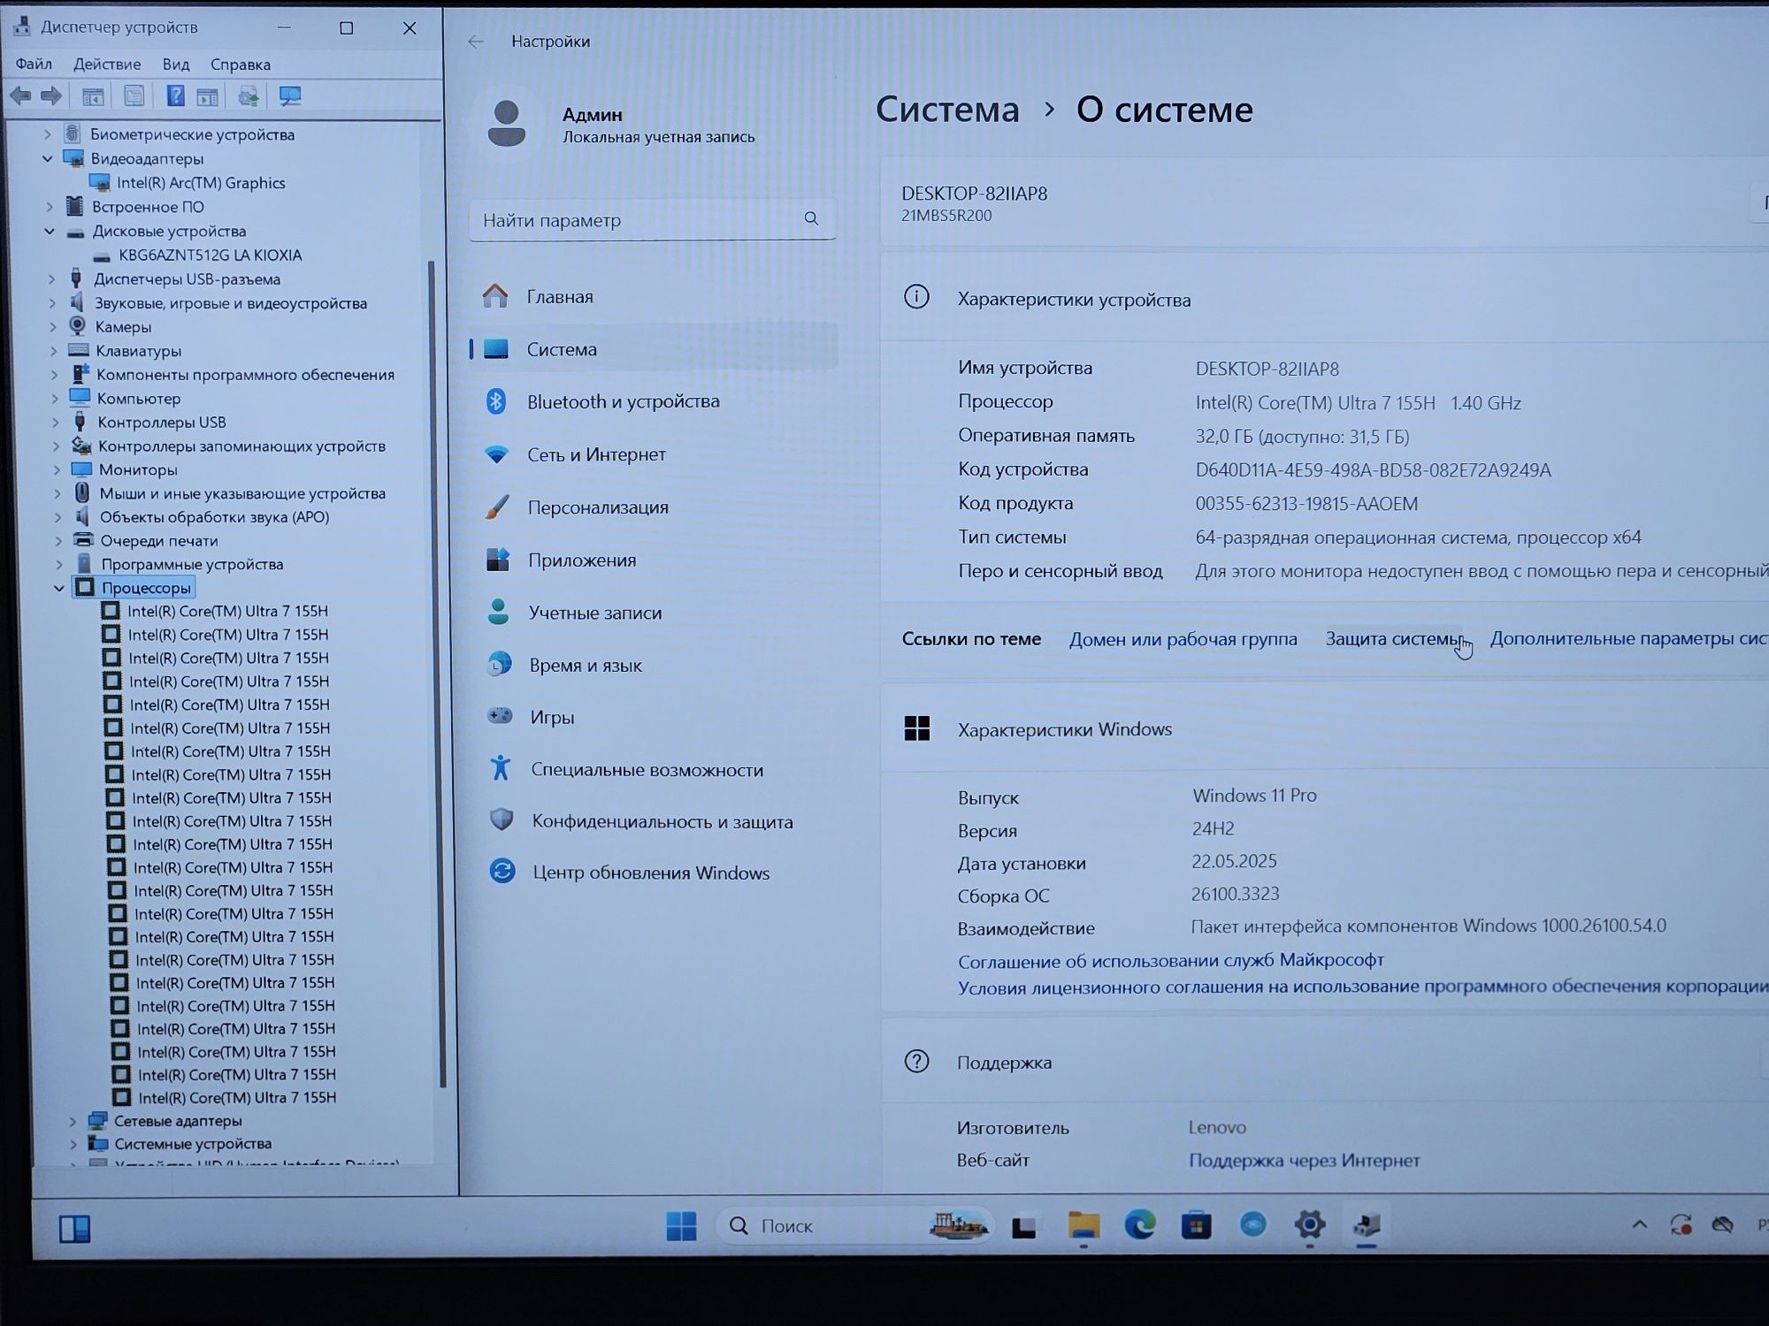
Task: Open the Действие menu
Action: 107,64
